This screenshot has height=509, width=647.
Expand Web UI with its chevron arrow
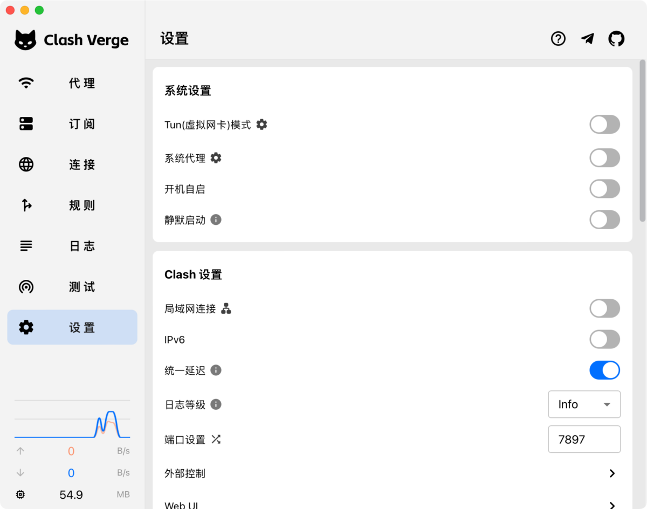(612, 505)
